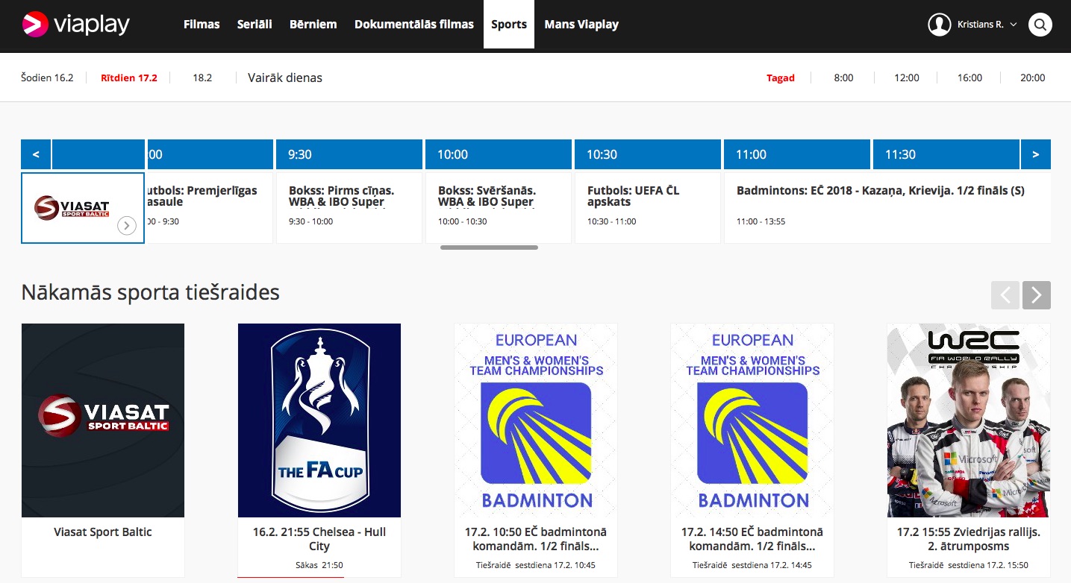Viewport: 1071px width, 583px height.
Task: Open the Seriāli menu
Action: point(255,25)
